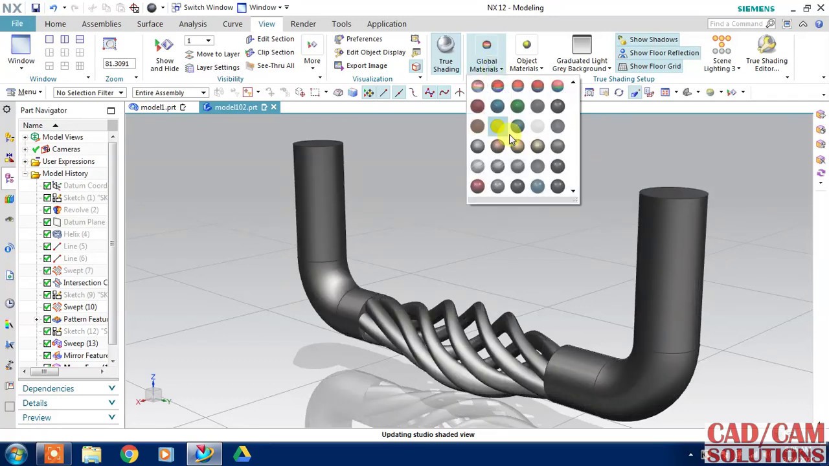
Task: Click the See-Thru All tool
Action: [x=269, y=65]
